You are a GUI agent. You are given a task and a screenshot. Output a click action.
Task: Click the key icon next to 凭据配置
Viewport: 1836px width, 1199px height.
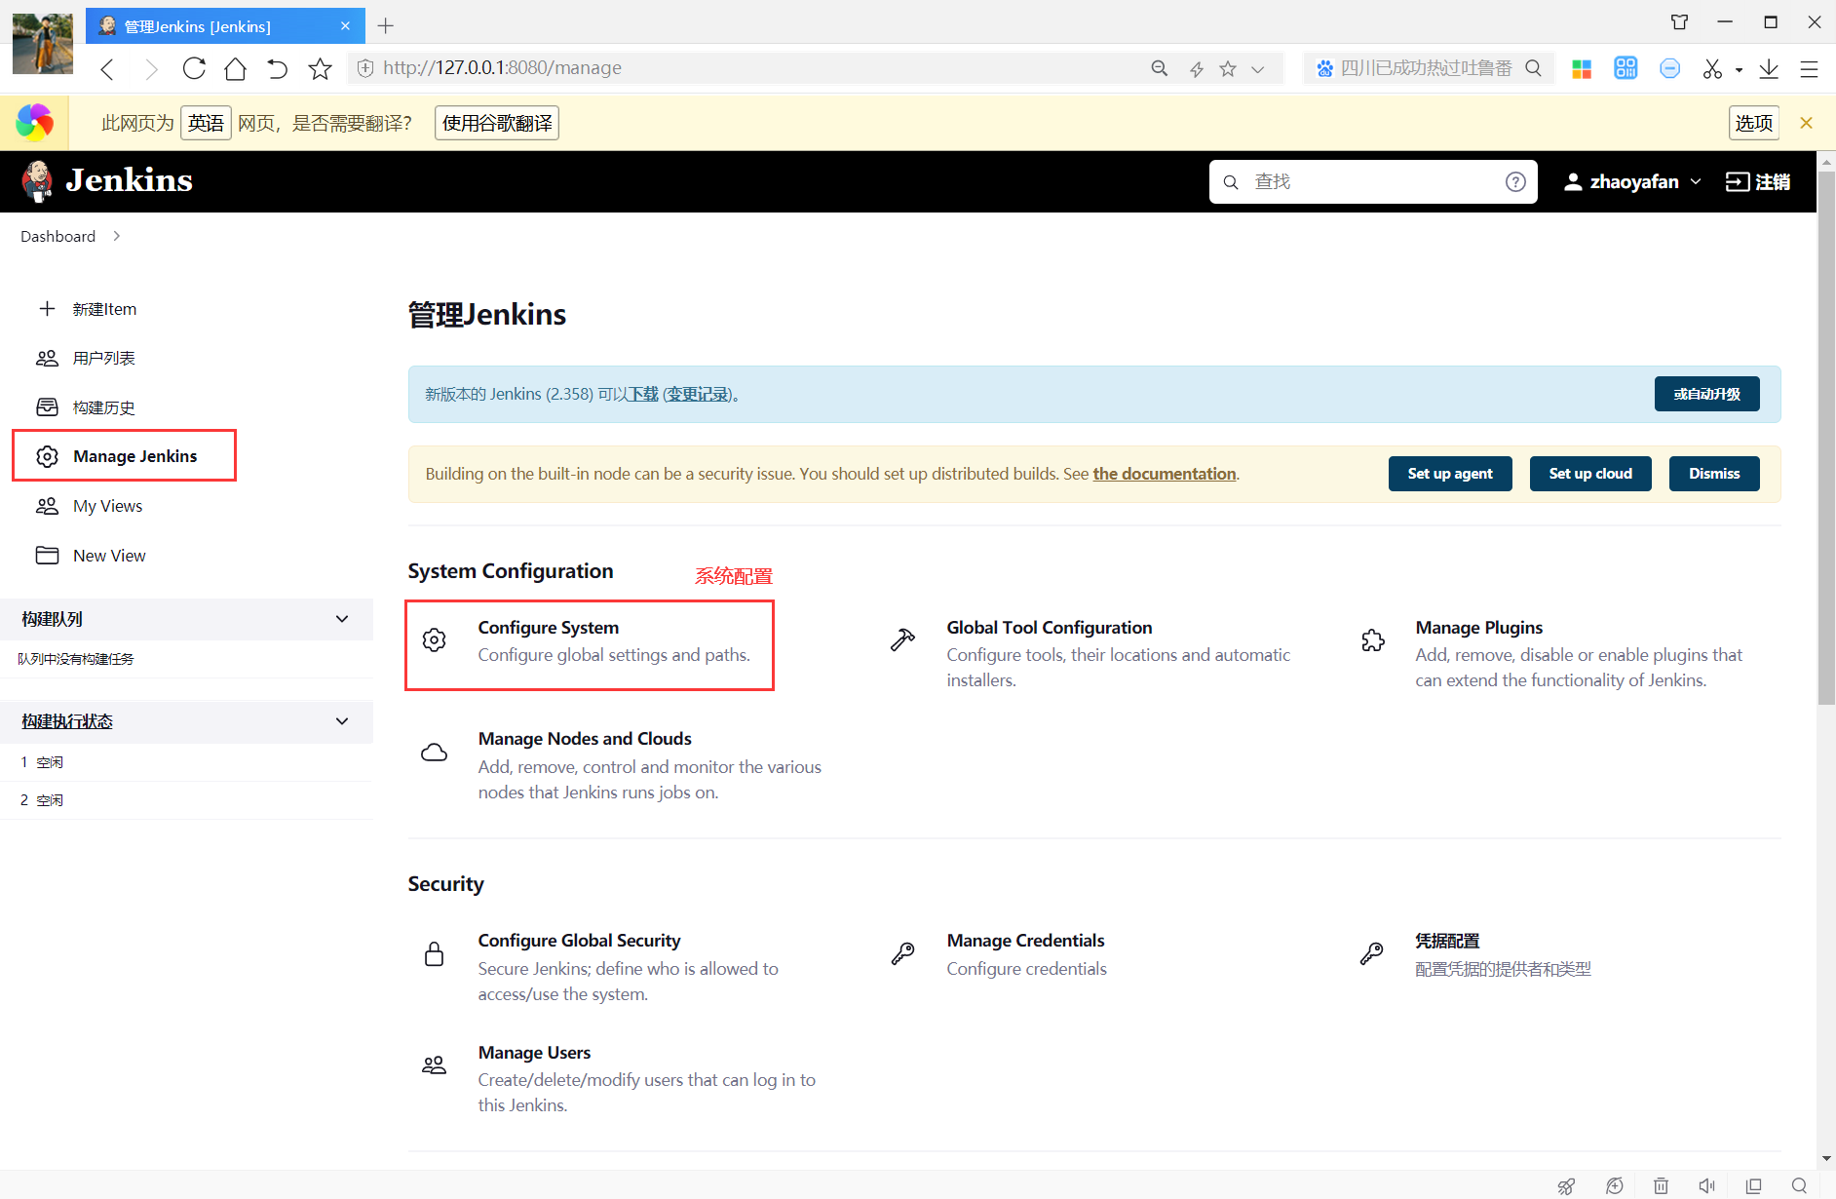pyautogui.click(x=1372, y=953)
